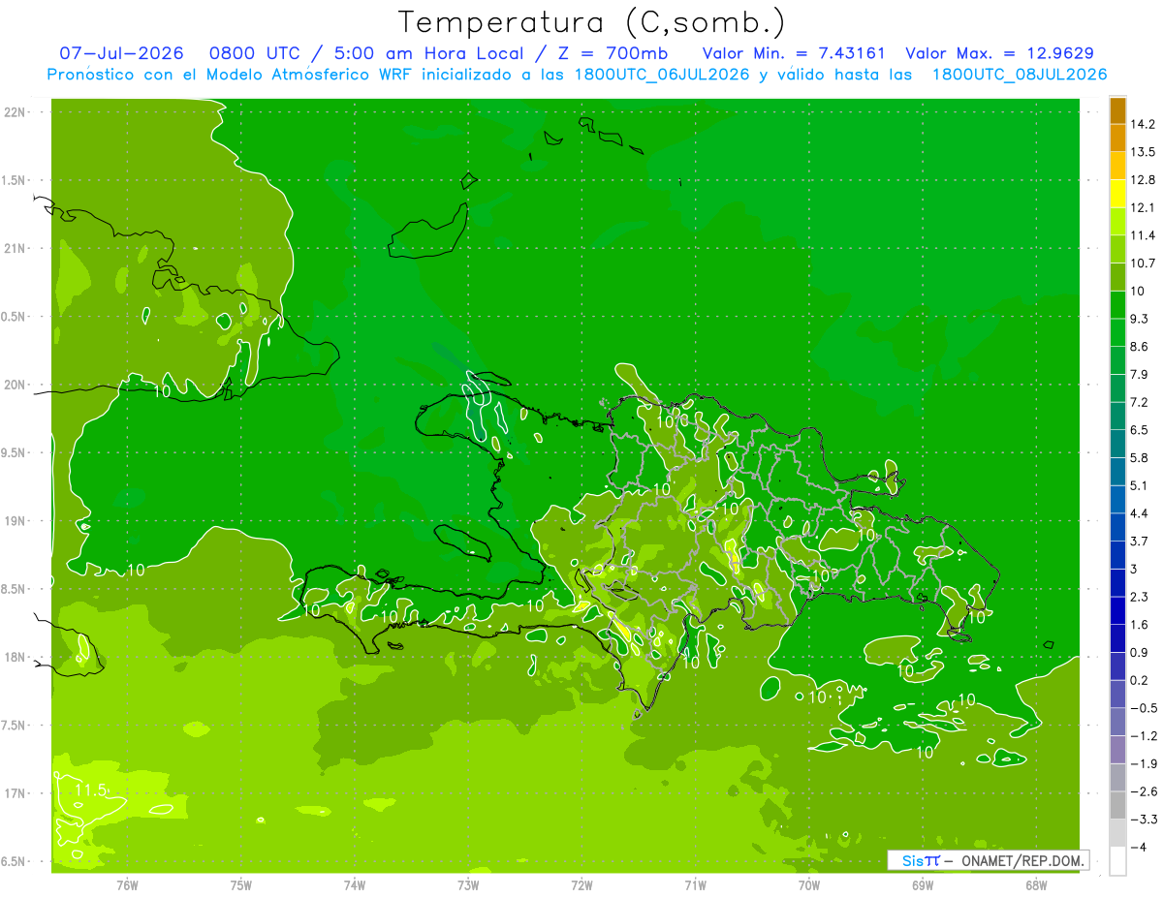Click the "Sisπ – ONAMET/REP.DOM." credit label
This screenshot has height=898, width=1163.
tap(989, 860)
